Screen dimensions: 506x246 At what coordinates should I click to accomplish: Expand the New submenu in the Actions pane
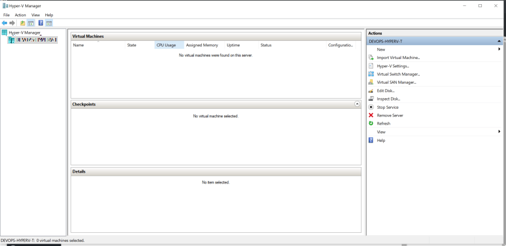(499, 49)
